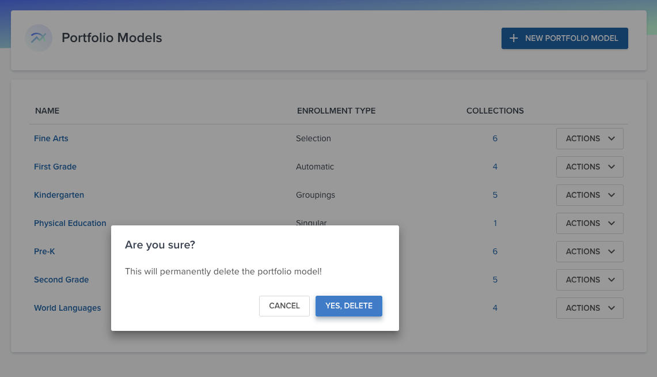
Task: Open Physical Education model link
Action: [x=70, y=223]
